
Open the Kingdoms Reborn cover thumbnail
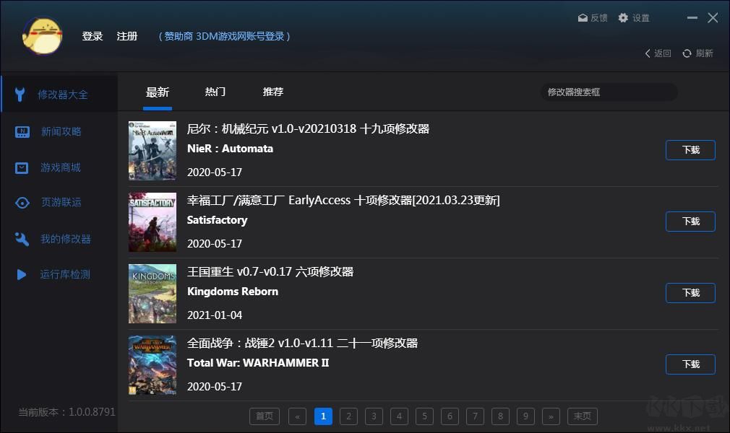[152, 294]
